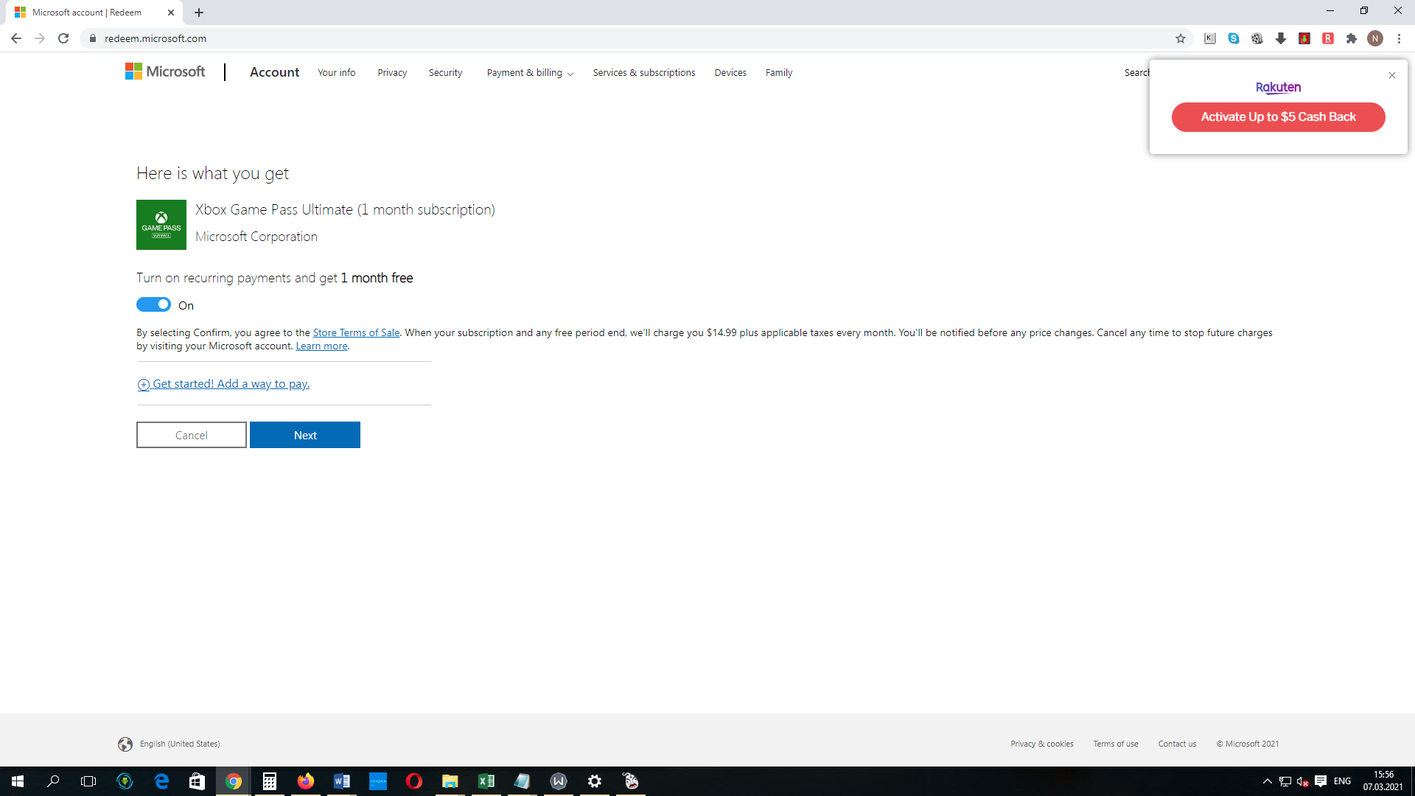Viewport: 1415px width, 796px height.
Task: Switch to Chrome on the taskbar
Action: [x=234, y=781]
